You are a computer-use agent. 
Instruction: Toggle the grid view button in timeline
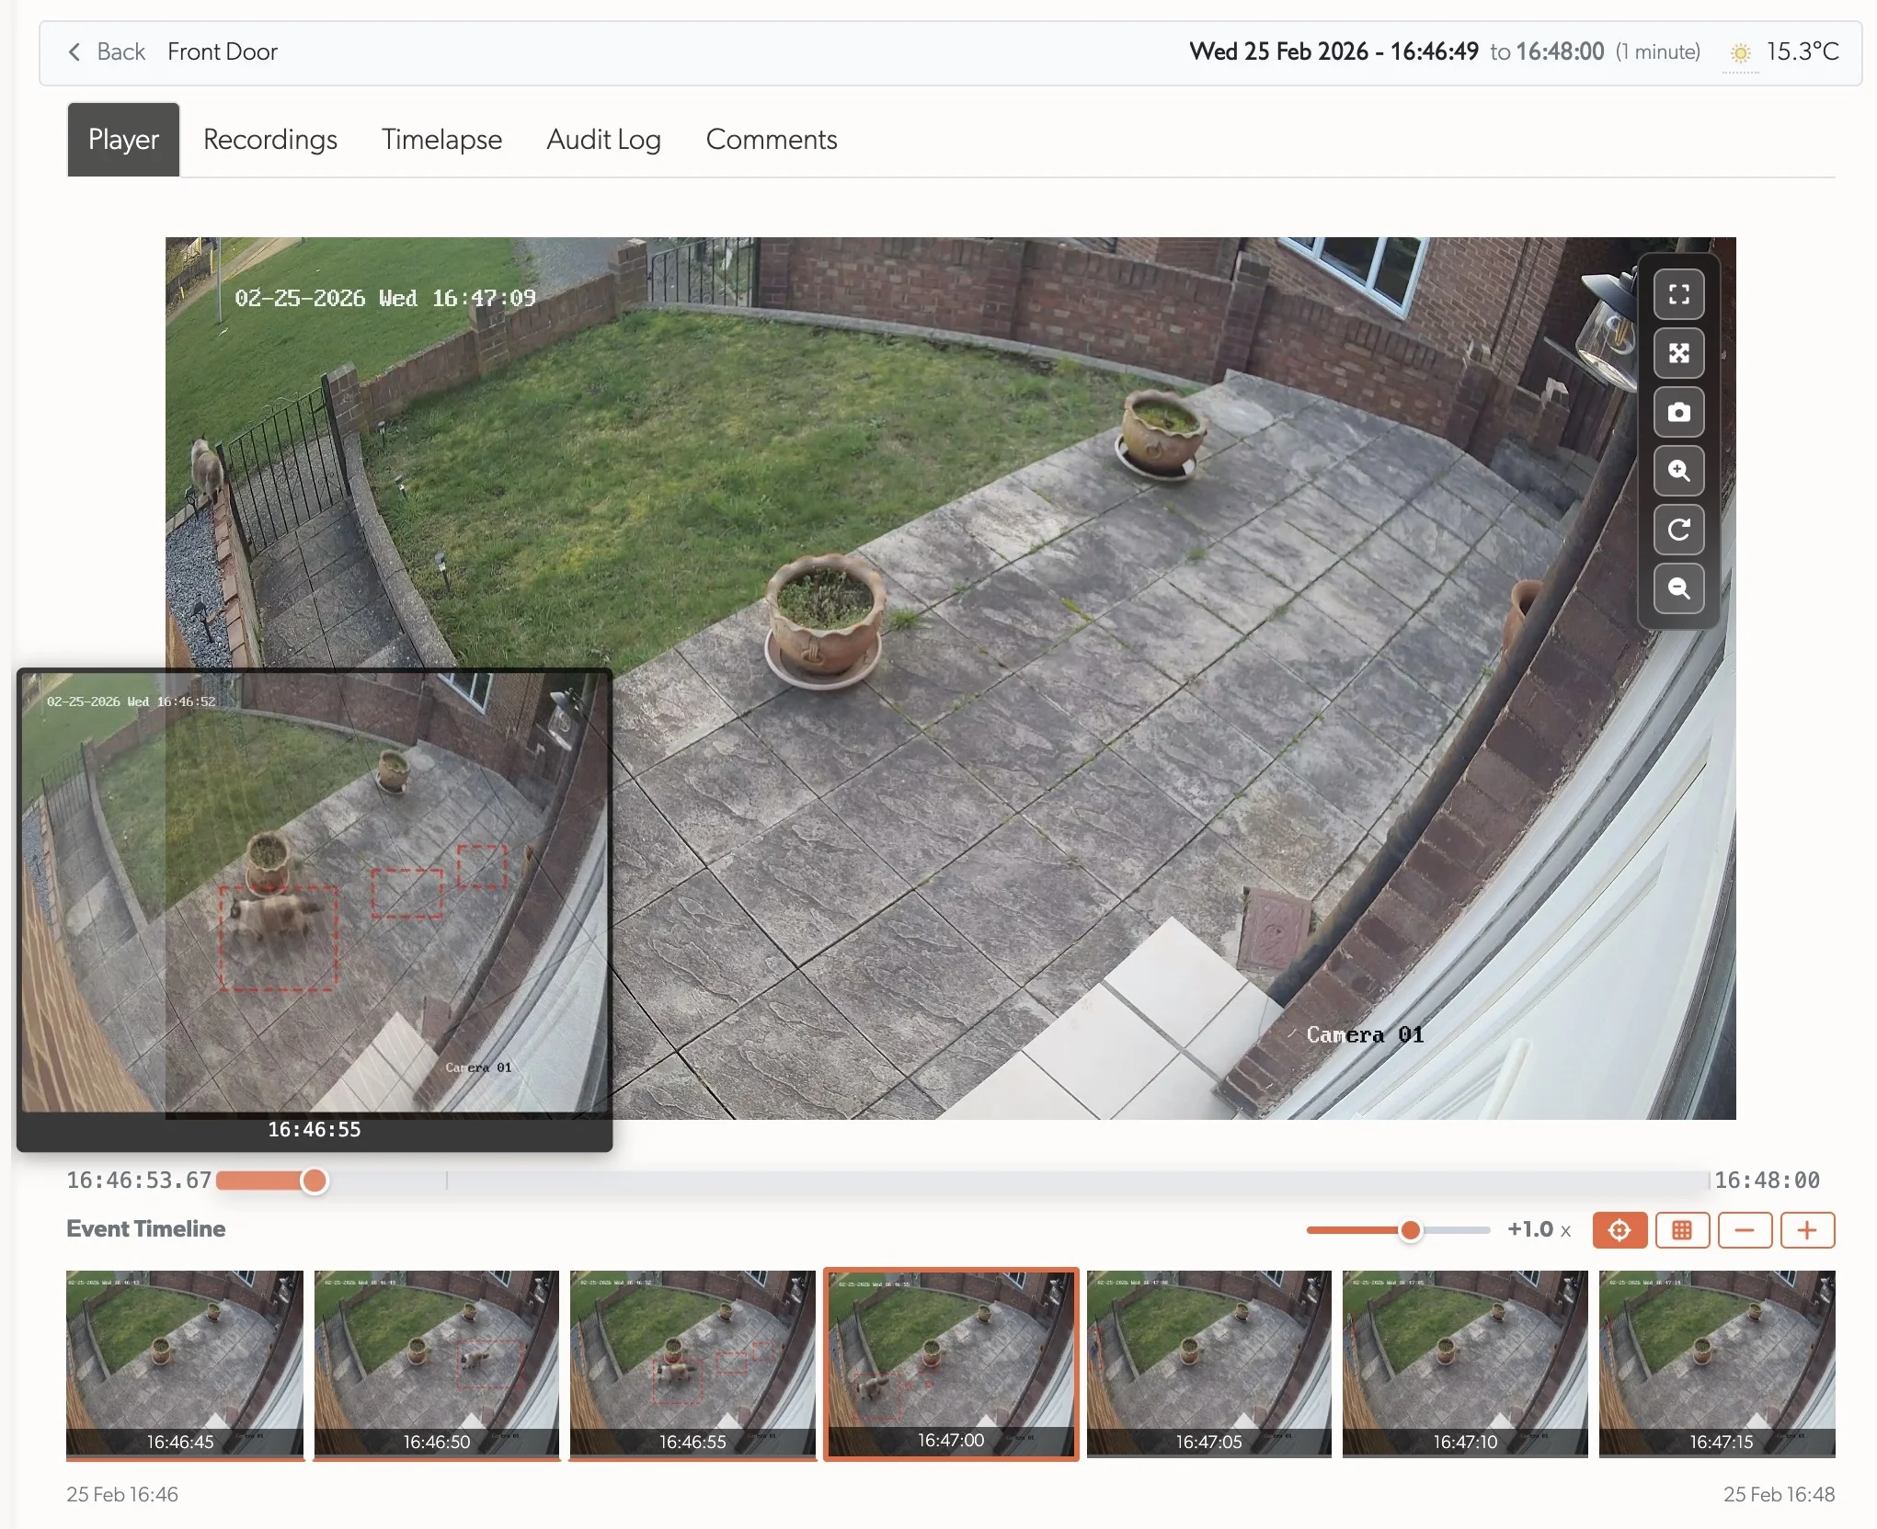pyautogui.click(x=1682, y=1230)
